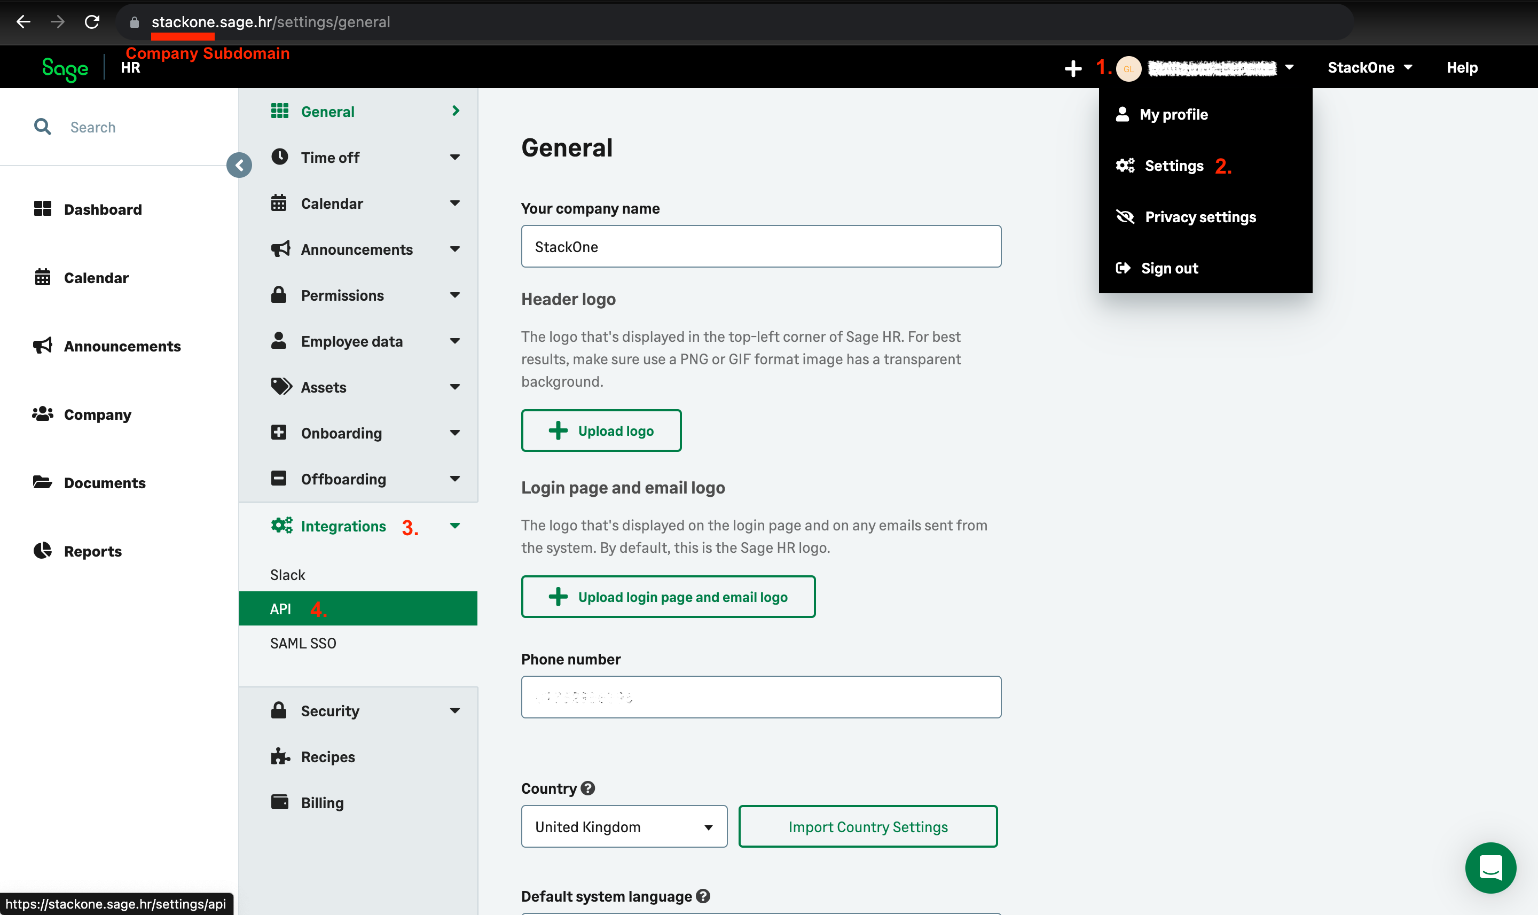Open the Documents section
The height and width of the screenshot is (915, 1538).
(105, 482)
